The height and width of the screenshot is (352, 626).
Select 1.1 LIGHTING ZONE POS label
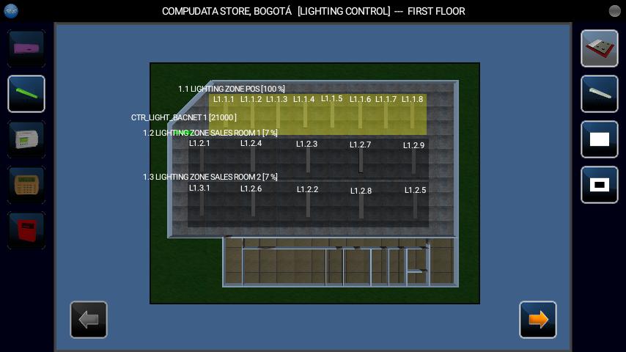point(231,89)
